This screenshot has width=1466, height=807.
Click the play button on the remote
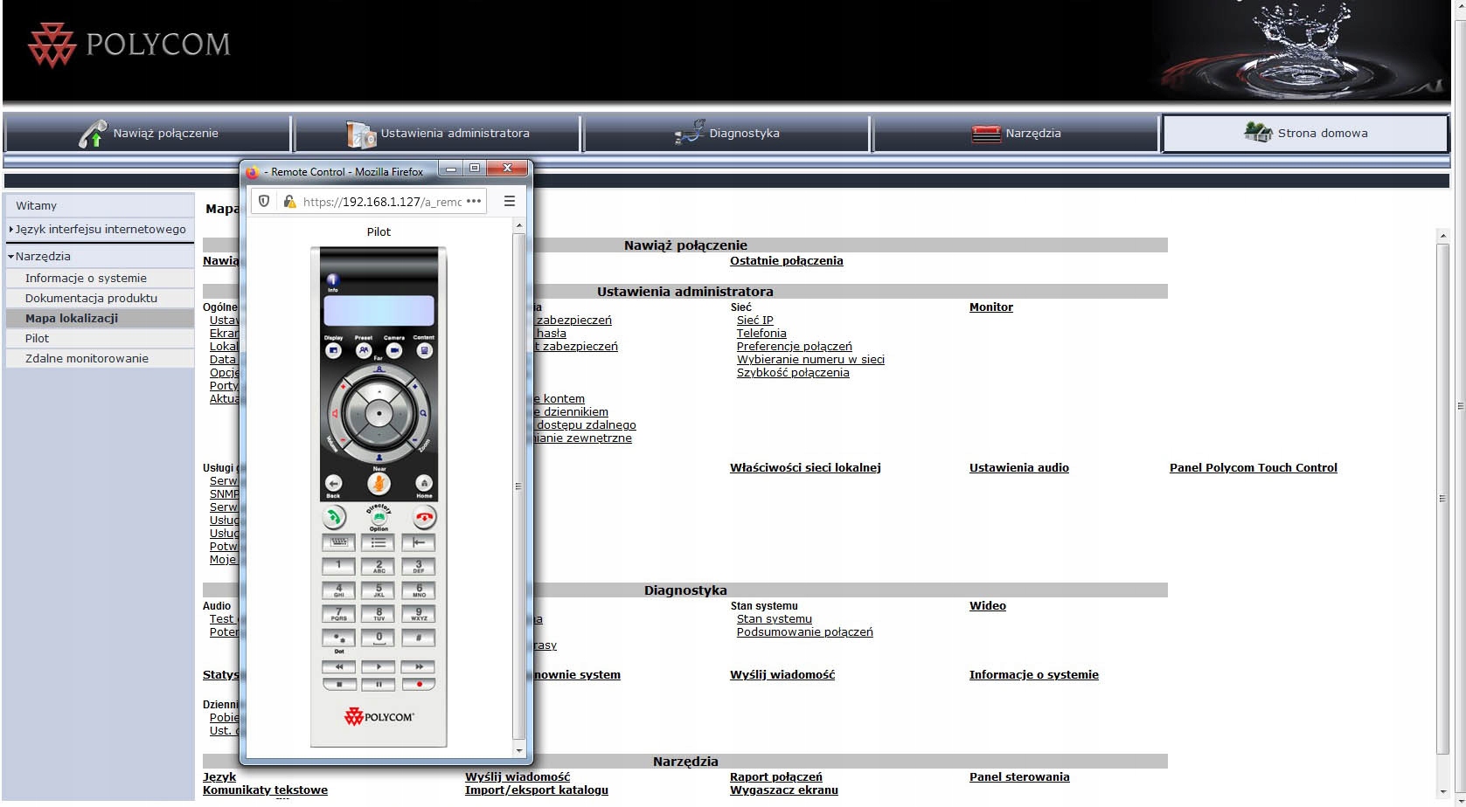pyautogui.click(x=379, y=666)
